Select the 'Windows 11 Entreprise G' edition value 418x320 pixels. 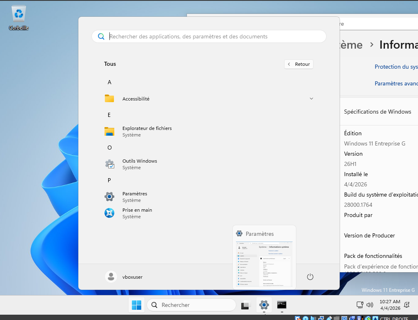[375, 143]
